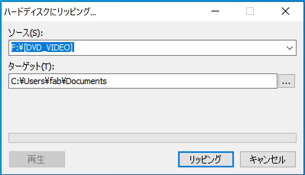Click the empty ripping progress bar
Image resolution: width=305 pixels, height=175 pixels.
coord(152,138)
